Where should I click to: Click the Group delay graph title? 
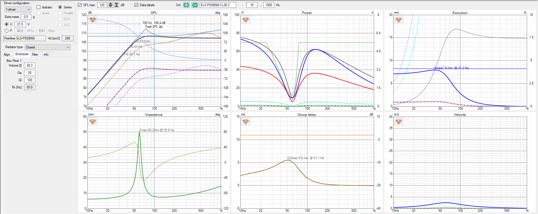point(307,115)
